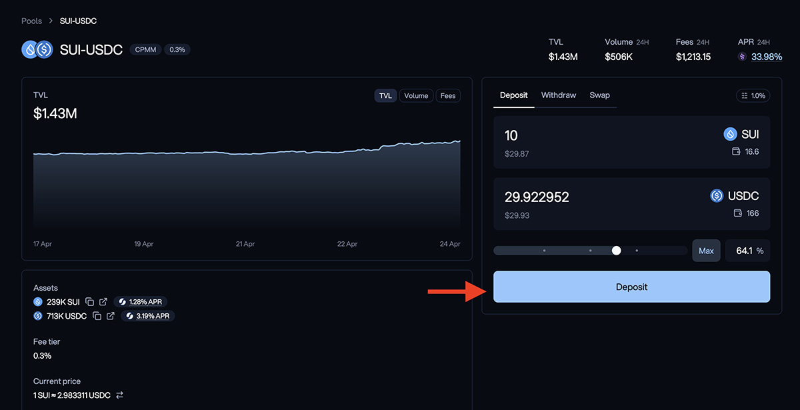The image size is (800, 410).
Task: Switch to the Swap tab
Action: click(x=600, y=95)
